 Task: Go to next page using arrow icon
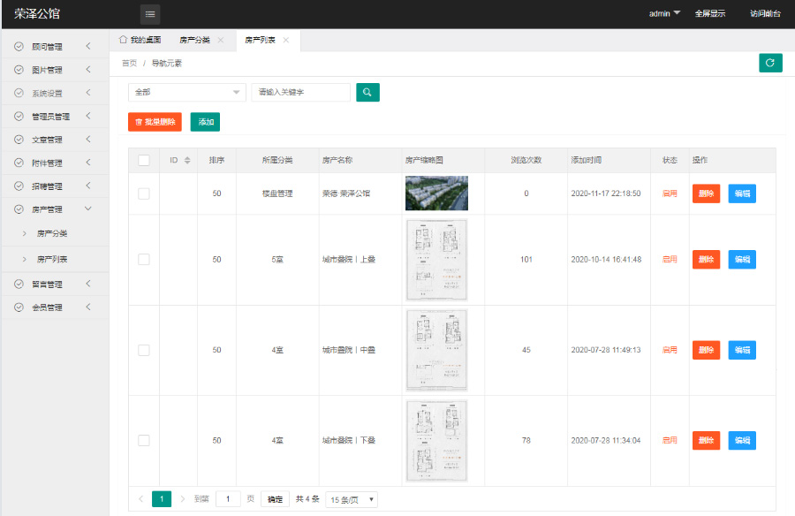point(183,499)
